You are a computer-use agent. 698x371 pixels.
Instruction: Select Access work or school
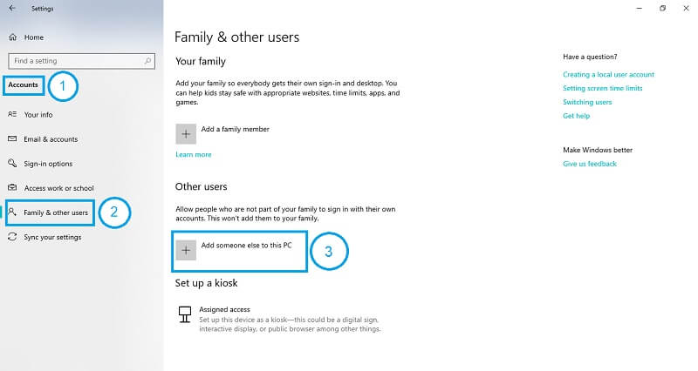click(58, 188)
